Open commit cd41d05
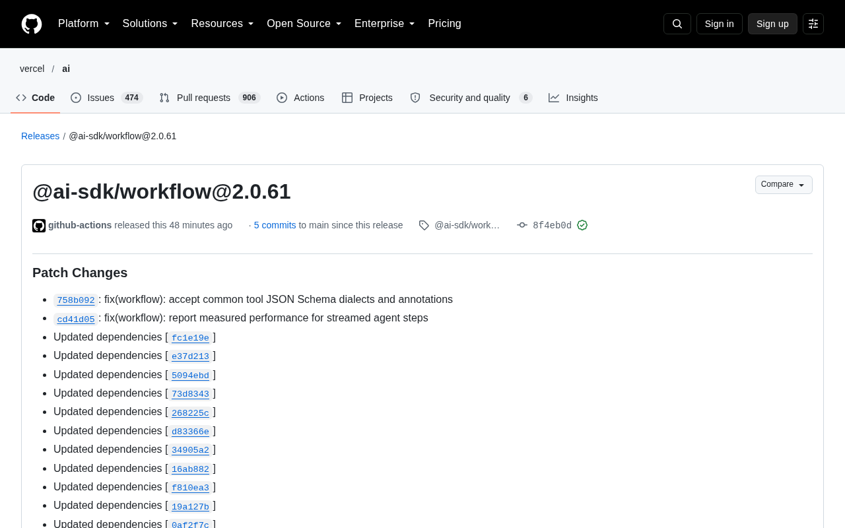 tap(76, 319)
